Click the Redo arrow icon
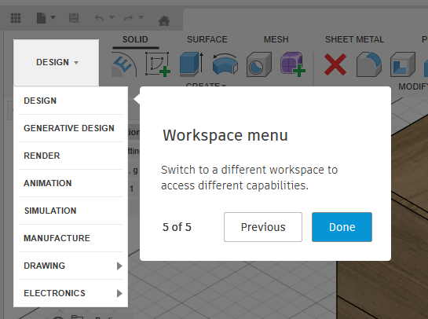 [128, 18]
